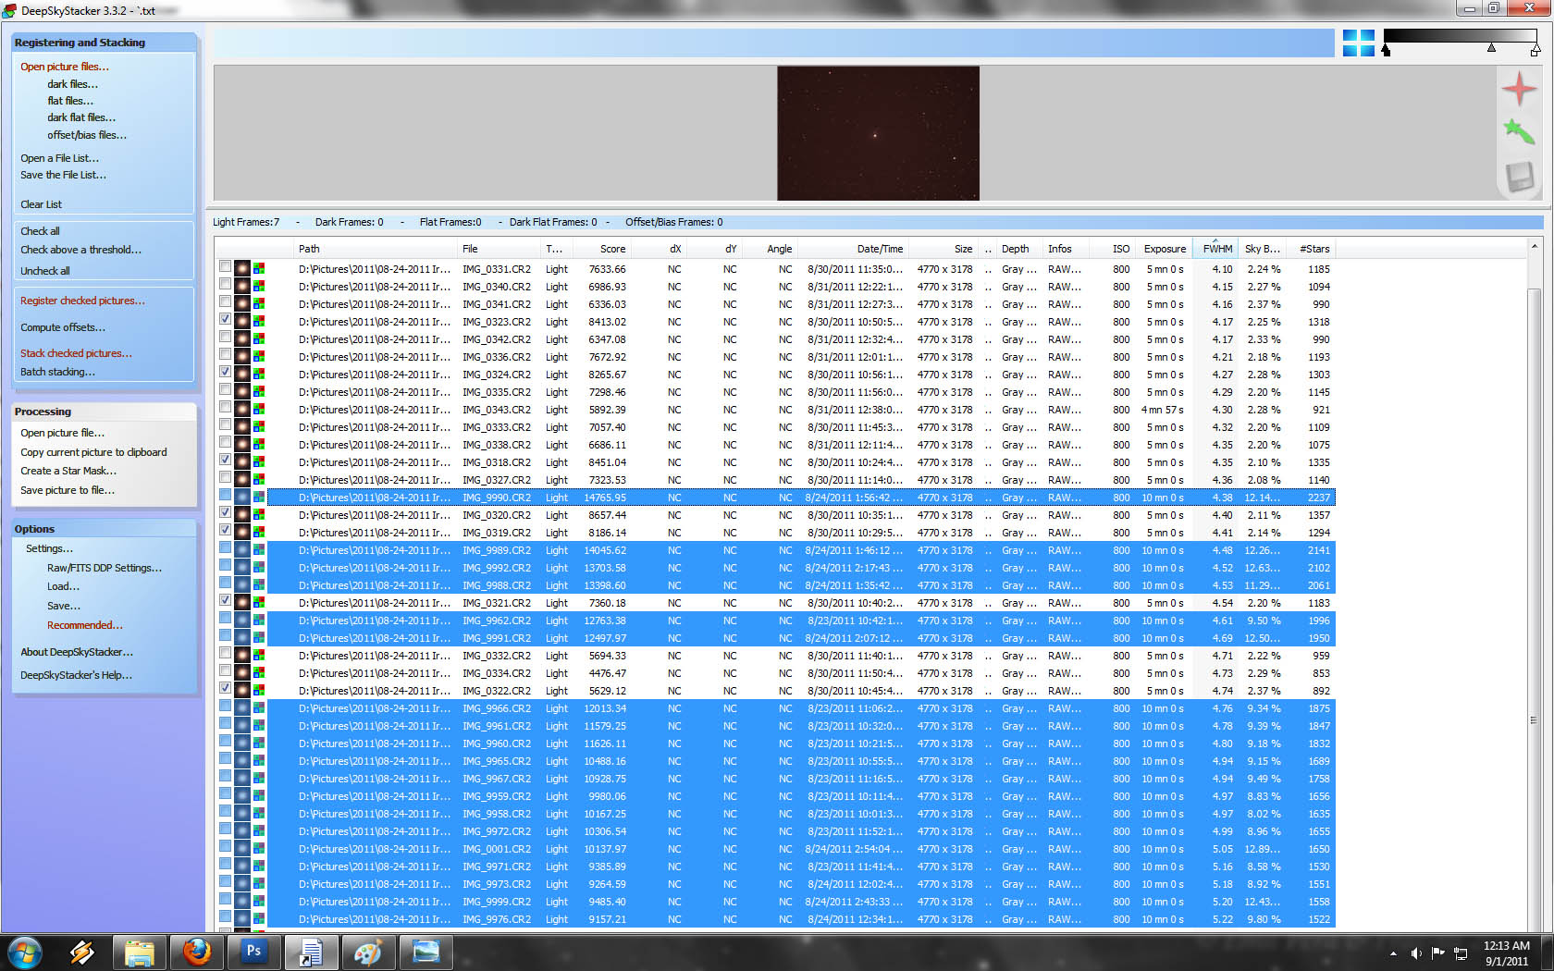
Task: Click the light frame icon in IMG_0331.CR2 row
Action: tap(242, 269)
